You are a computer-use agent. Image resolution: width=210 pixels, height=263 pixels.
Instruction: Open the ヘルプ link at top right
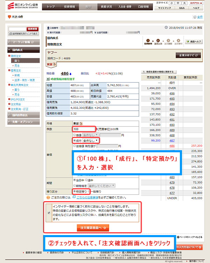tap(196, 8)
